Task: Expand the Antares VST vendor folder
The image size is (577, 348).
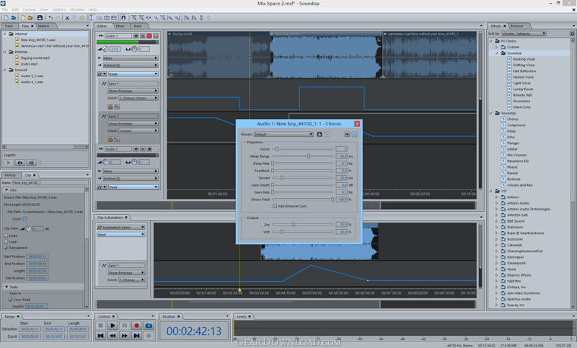Action: tap(496, 197)
